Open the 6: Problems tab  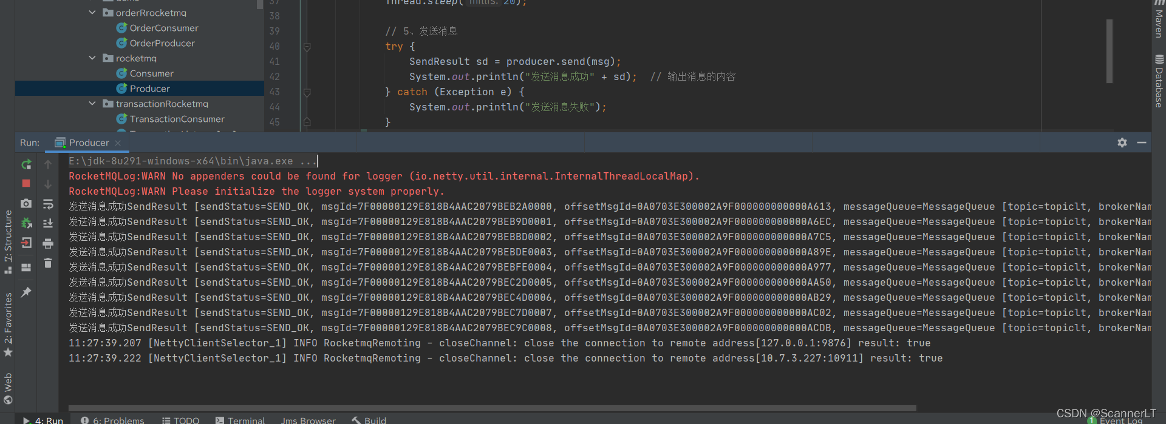point(112,420)
